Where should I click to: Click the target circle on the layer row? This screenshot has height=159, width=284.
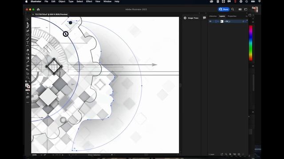coord(243,22)
